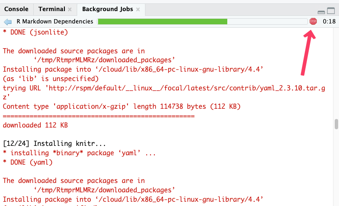Select the Background Jobs tab
This screenshot has height=206, width=339.
click(x=107, y=9)
